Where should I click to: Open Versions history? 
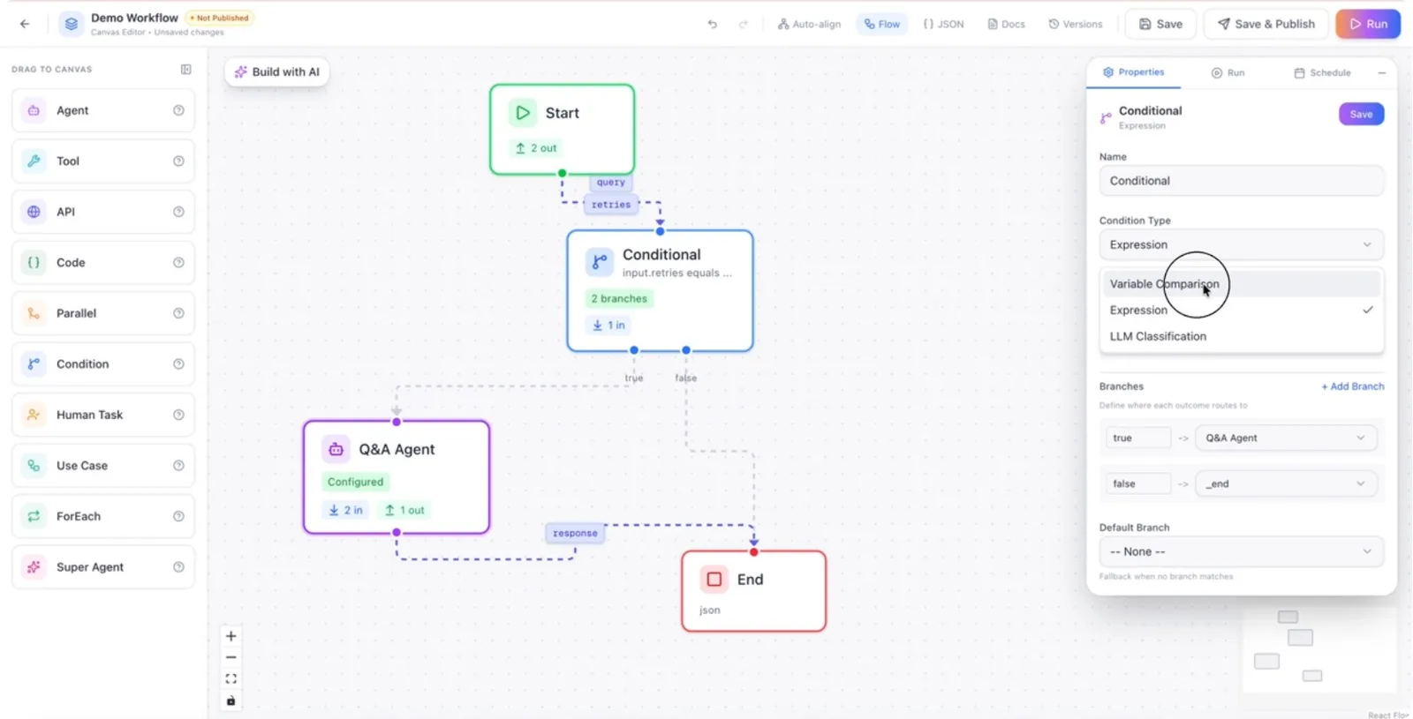tap(1075, 24)
